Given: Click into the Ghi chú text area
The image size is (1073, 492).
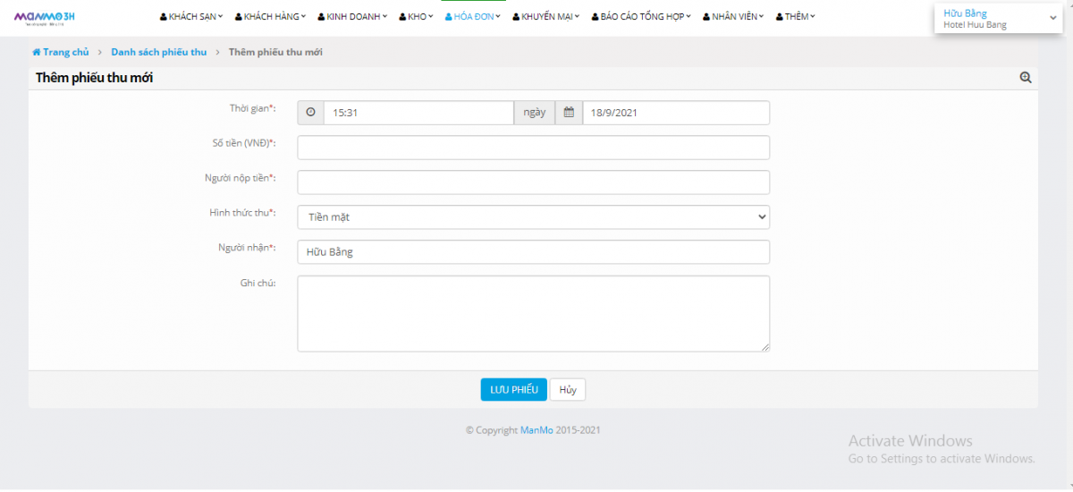Looking at the screenshot, I should coord(533,313).
